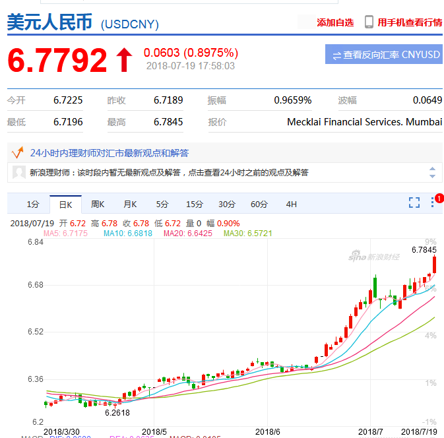Click the MA30: 6.5721 indicator label
Viewport: 444px width, 438px height.
click(x=248, y=234)
